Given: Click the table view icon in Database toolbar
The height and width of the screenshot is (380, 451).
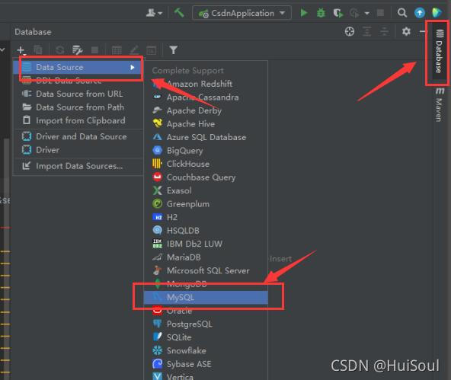Looking at the screenshot, I should [117, 50].
